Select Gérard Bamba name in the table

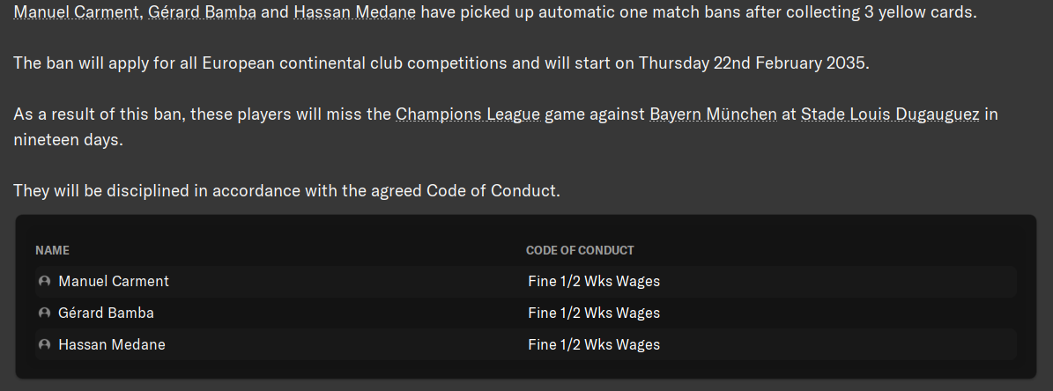pyautogui.click(x=106, y=314)
